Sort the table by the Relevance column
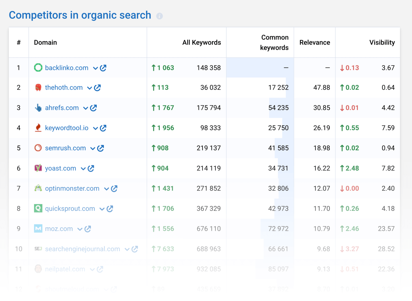 click(315, 42)
